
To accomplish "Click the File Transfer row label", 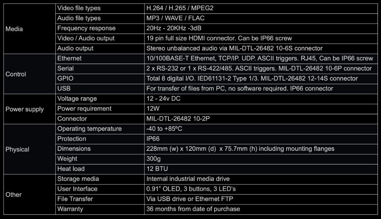I will pos(75,199).
